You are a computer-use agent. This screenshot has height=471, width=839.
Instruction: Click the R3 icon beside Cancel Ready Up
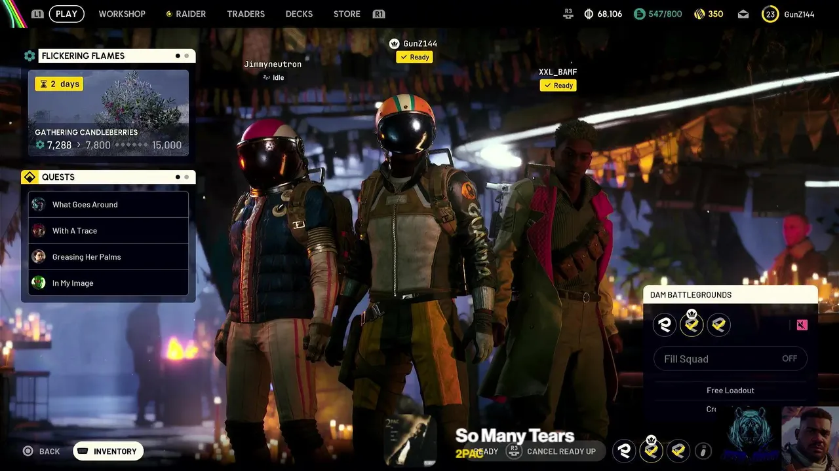pos(515,451)
